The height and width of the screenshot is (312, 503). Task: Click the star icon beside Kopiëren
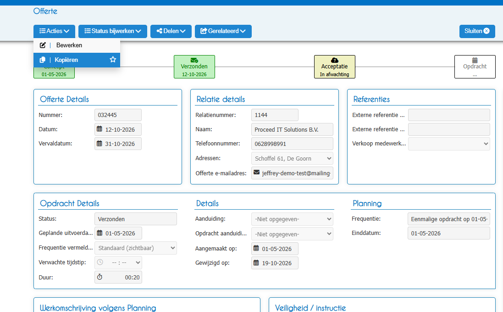pyautogui.click(x=113, y=60)
